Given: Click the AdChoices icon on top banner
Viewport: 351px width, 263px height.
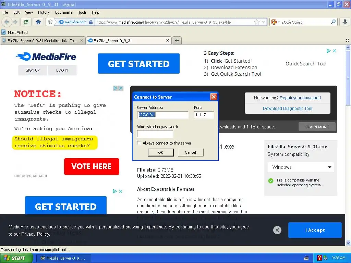Looking at the screenshot, I should (329, 51).
